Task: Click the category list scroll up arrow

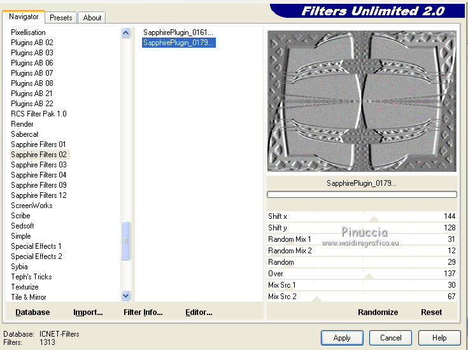Action: point(125,32)
